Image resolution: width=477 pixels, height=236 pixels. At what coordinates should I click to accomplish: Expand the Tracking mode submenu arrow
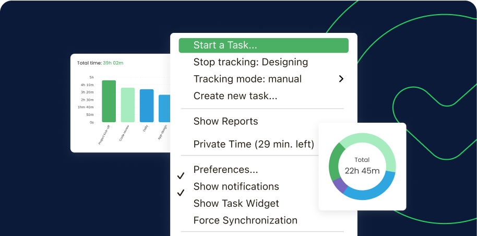pos(341,79)
